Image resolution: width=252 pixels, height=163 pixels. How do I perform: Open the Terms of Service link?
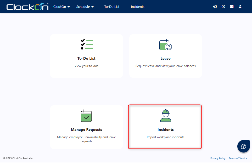coord(238,158)
